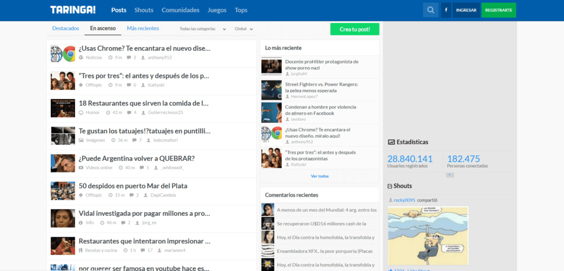Image resolution: width=564 pixels, height=271 pixels.
Task: Open author DapiCandela profile
Action: point(163,195)
